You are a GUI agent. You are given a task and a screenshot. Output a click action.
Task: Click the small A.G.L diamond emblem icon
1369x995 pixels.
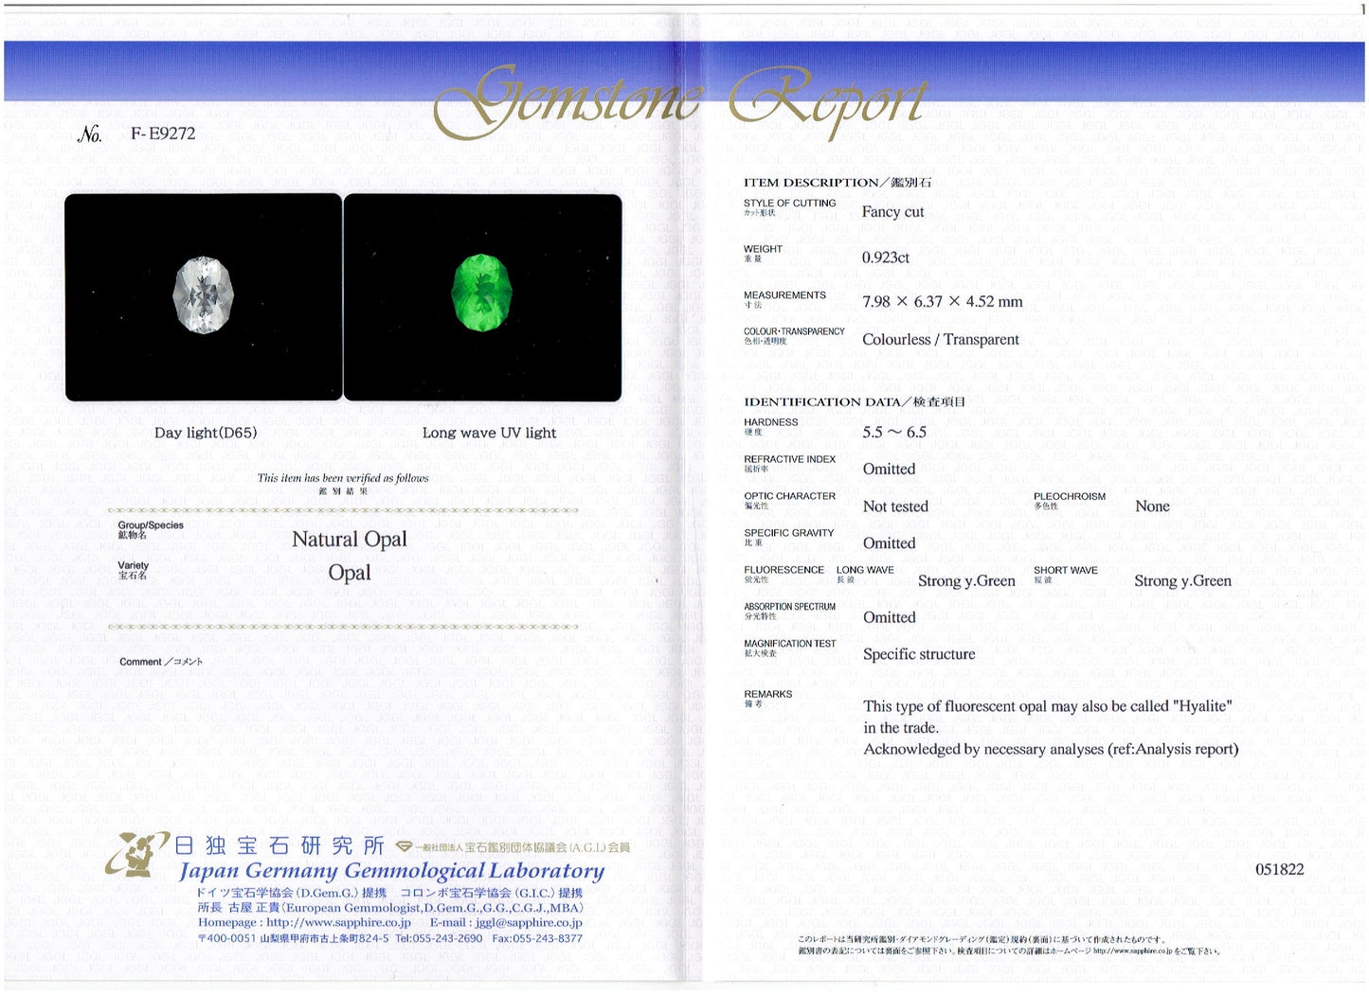pyautogui.click(x=404, y=846)
